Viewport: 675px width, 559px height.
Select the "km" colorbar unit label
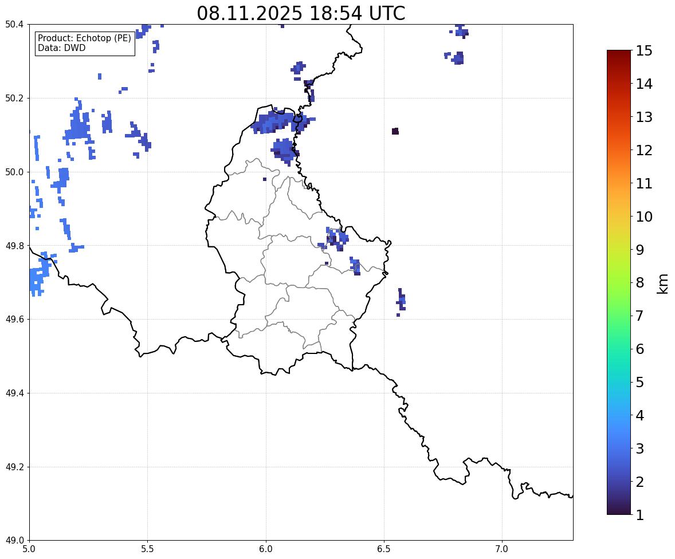[x=662, y=284]
